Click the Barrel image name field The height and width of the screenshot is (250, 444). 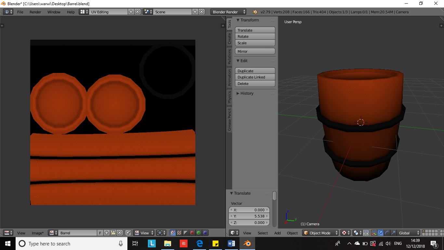78,233
